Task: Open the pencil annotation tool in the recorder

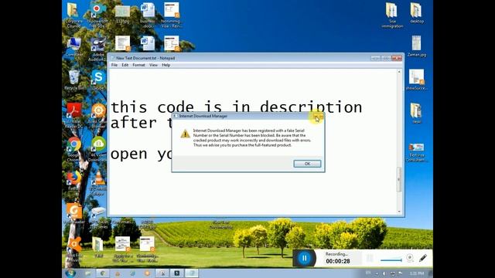Action: 423,258
